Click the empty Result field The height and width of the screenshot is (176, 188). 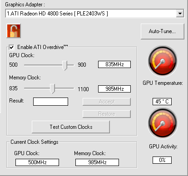[x=50, y=102]
